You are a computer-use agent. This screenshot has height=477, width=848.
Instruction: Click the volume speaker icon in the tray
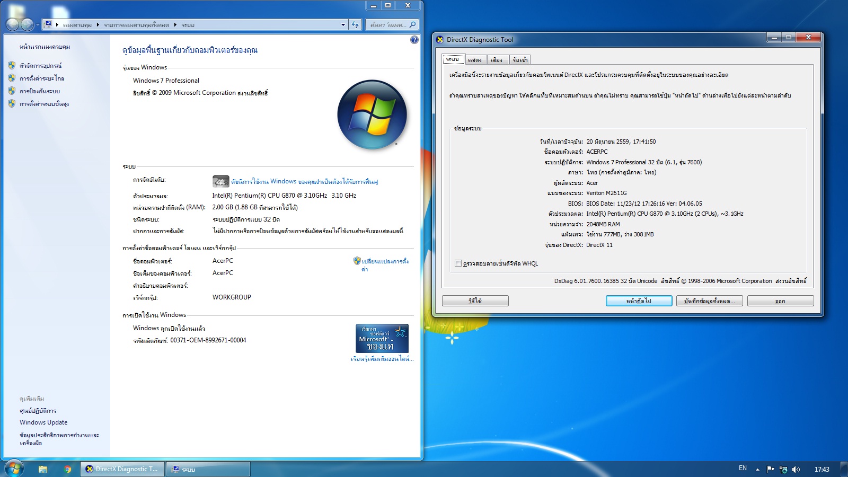pyautogui.click(x=796, y=470)
